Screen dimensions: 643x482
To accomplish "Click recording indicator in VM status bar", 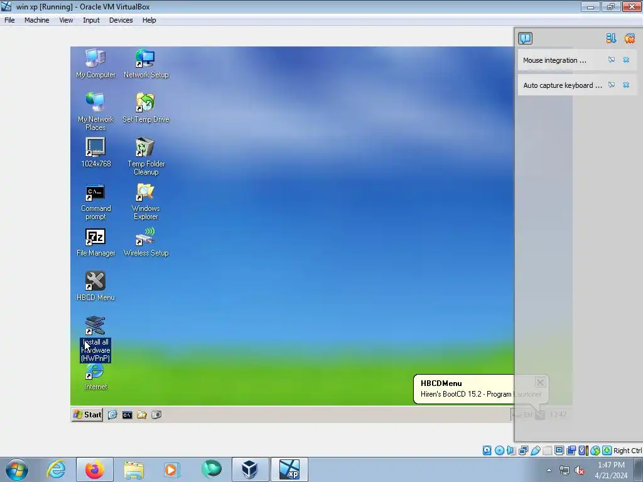I will [571, 451].
